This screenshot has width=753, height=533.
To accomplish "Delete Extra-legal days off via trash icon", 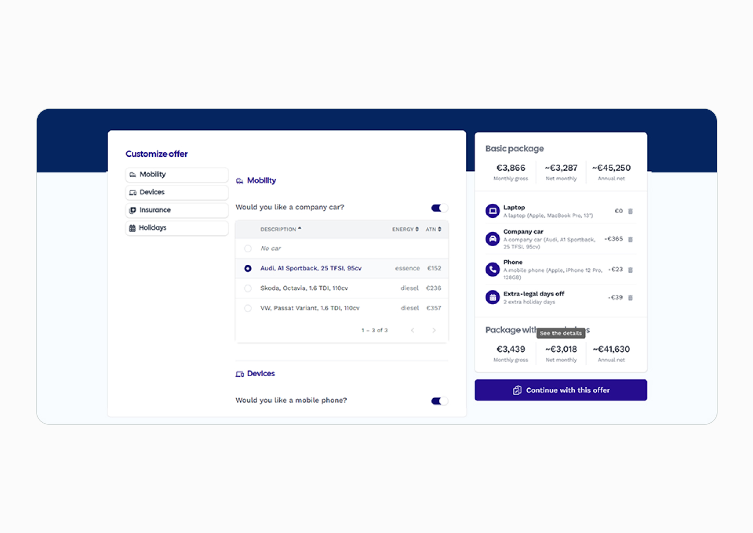I will tap(630, 298).
